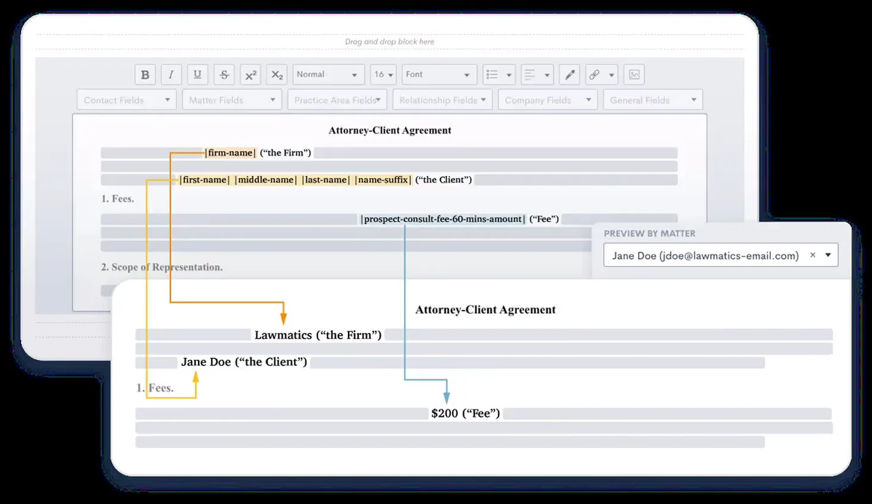Toggle superscript formatting
The width and height of the screenshot is (872, 504).
click(250, 74)
